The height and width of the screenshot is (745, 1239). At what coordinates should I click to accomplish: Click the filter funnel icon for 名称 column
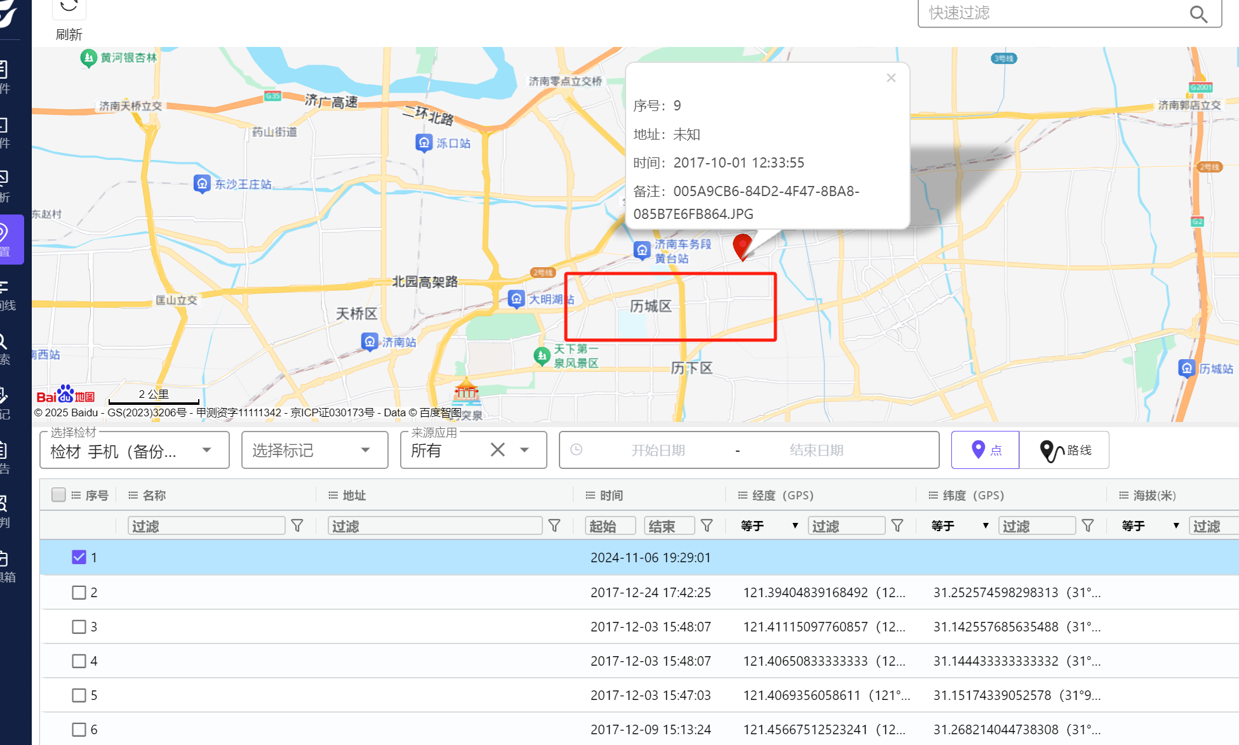pyautogui.click(x=297, y=525)
